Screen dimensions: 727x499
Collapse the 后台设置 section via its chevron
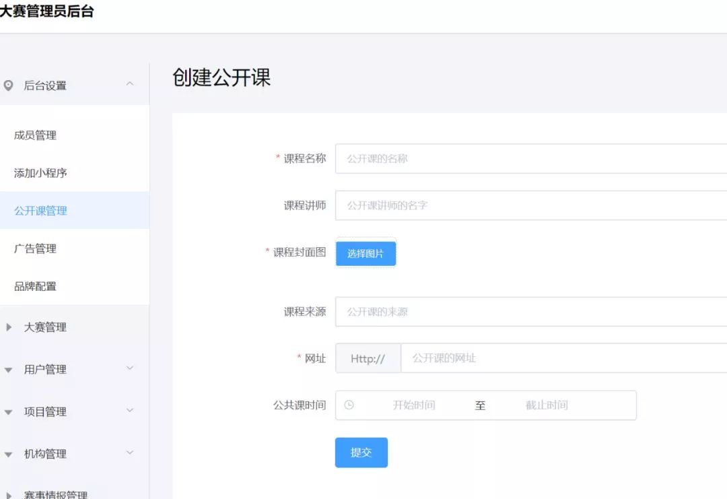coord(130,86)
